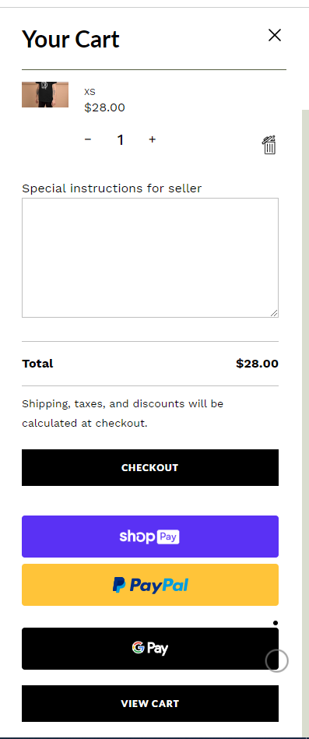Open the full cart via VIEW CART
309x739 pixels.
click(150, 704)
